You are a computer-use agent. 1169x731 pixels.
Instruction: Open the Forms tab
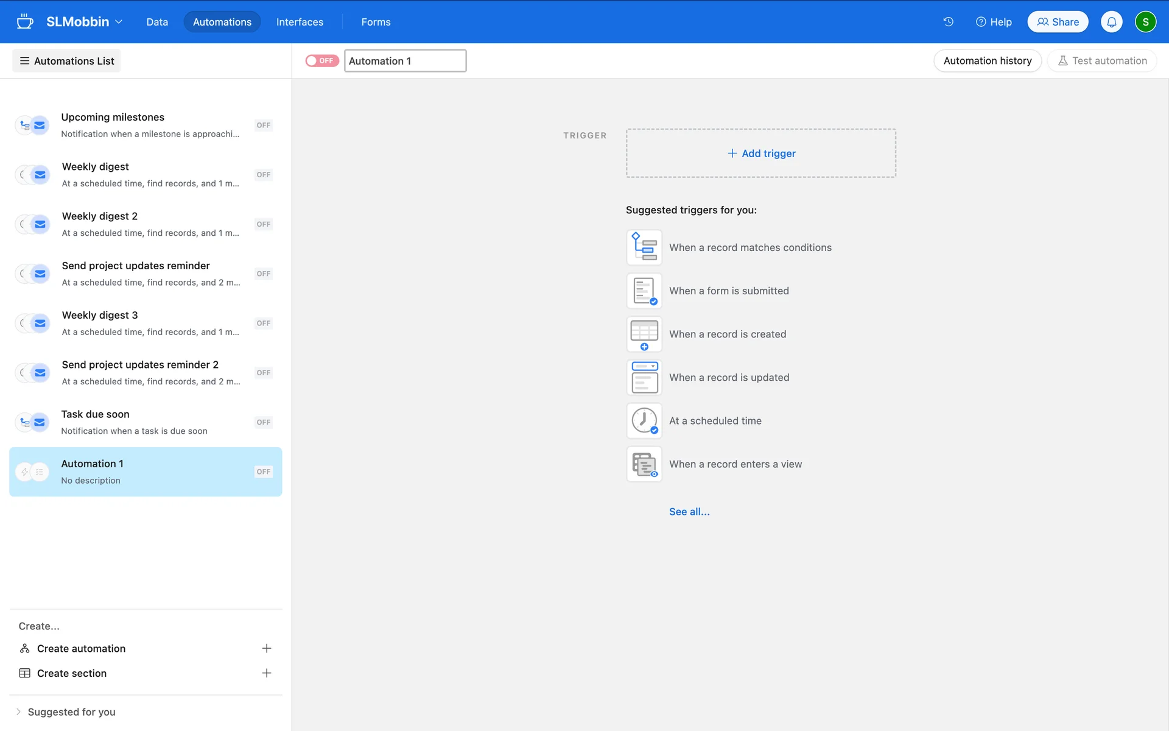coord(376,22)
